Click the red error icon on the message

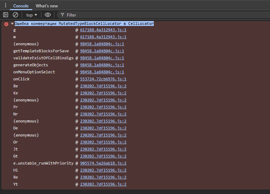(x=6, y=24)
